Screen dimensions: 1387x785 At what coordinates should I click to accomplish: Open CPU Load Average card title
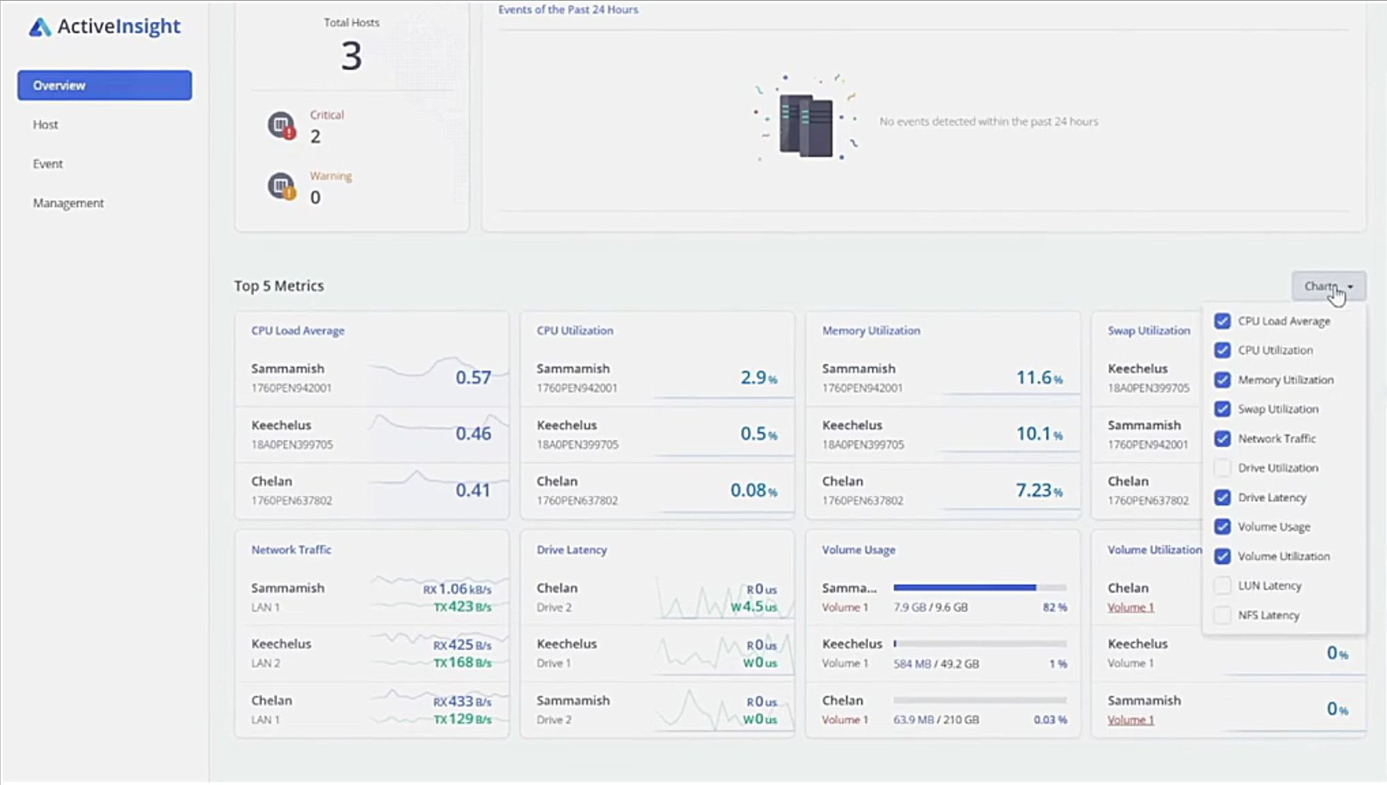tap(298, 331)
